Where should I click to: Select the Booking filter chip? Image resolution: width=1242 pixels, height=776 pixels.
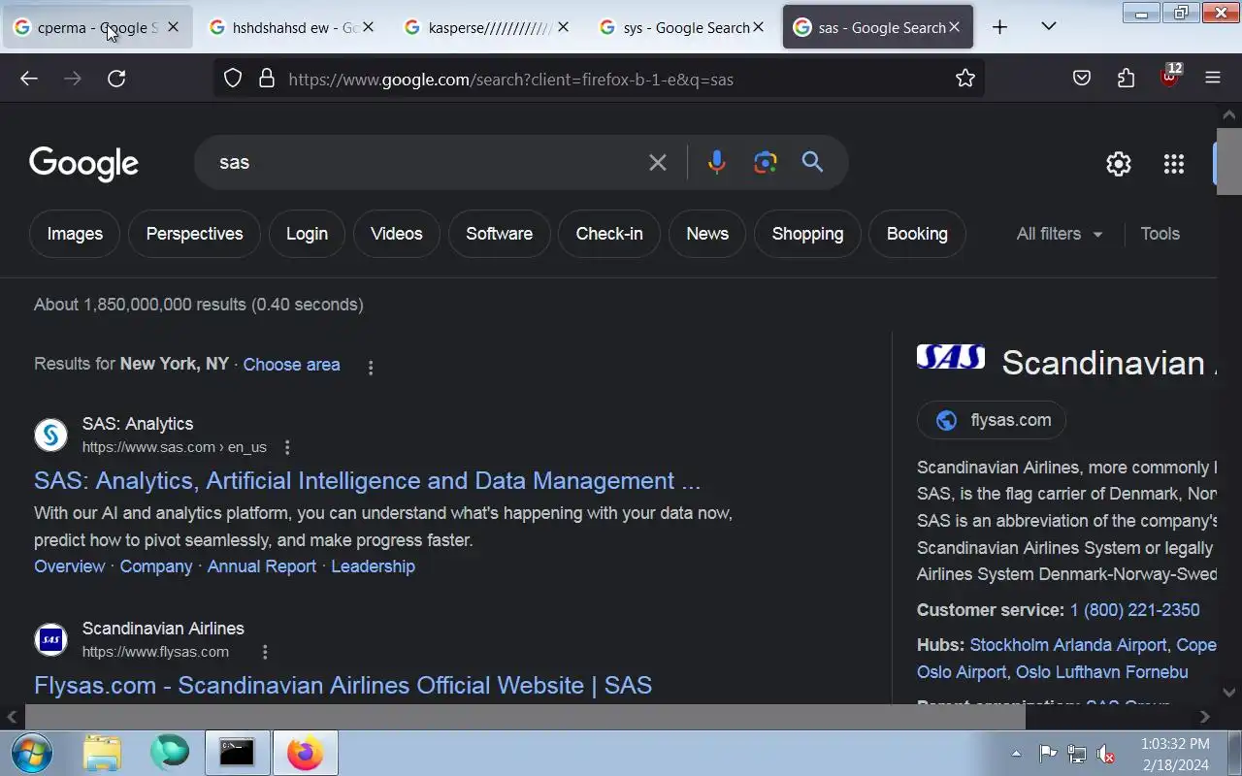917,234
